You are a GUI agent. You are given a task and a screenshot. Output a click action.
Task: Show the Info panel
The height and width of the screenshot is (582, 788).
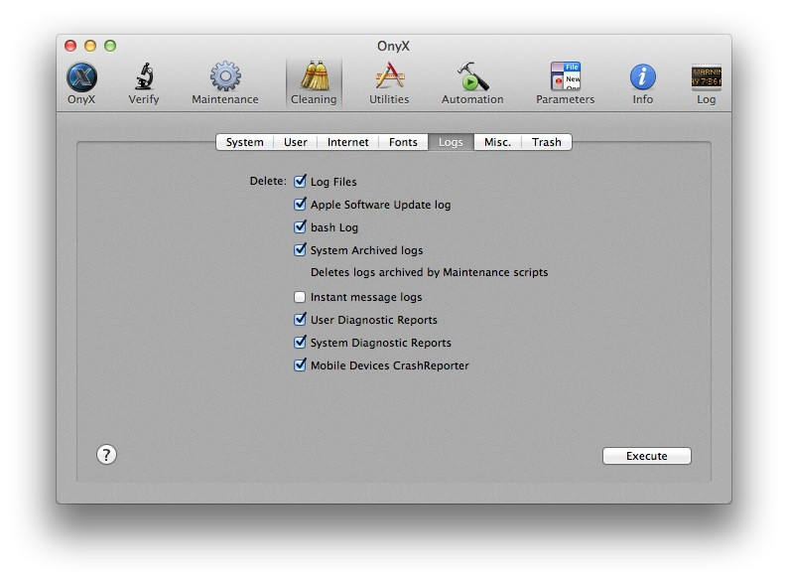point(643,83)
